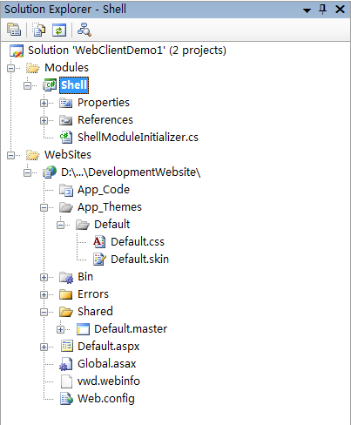Screen dimensions: 351x425
Task: Click the Show All Files toolbar icon
Action: [x=39, y=30]
